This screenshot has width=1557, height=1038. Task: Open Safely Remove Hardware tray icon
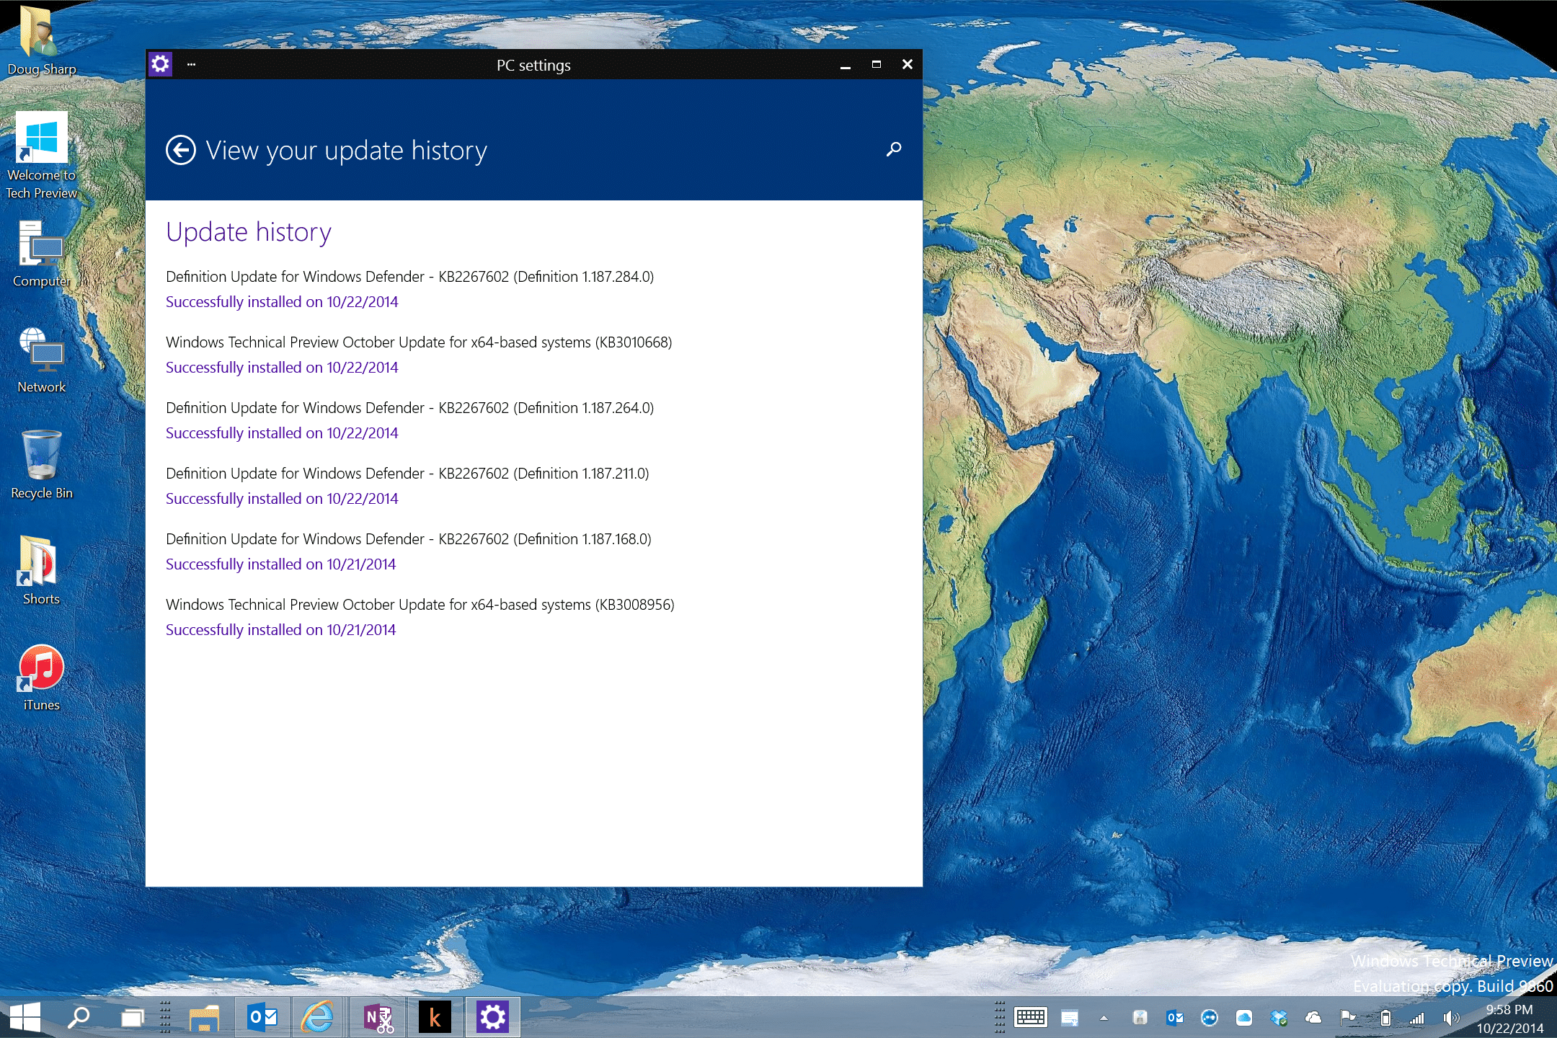(1140, 1018)
